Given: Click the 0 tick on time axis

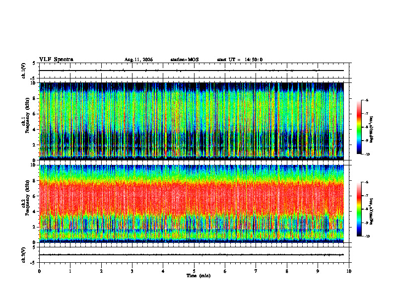Looking at the screenshot, I should [x=39, y=271].
